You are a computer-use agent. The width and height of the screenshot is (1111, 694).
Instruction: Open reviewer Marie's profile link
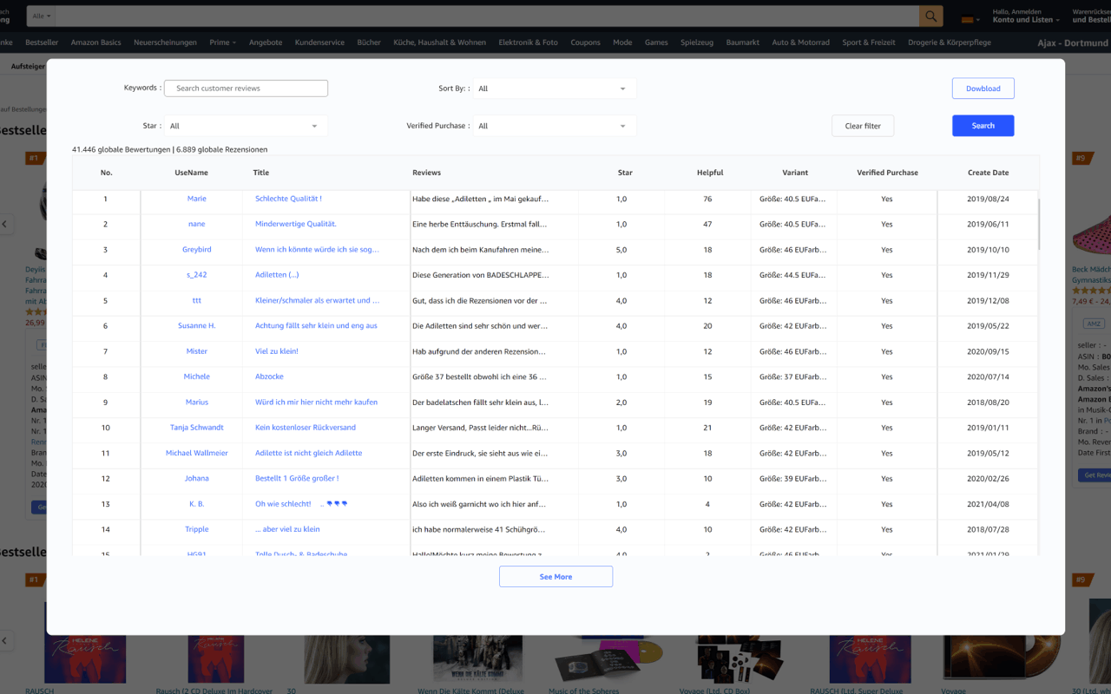[x=196, y=199]
